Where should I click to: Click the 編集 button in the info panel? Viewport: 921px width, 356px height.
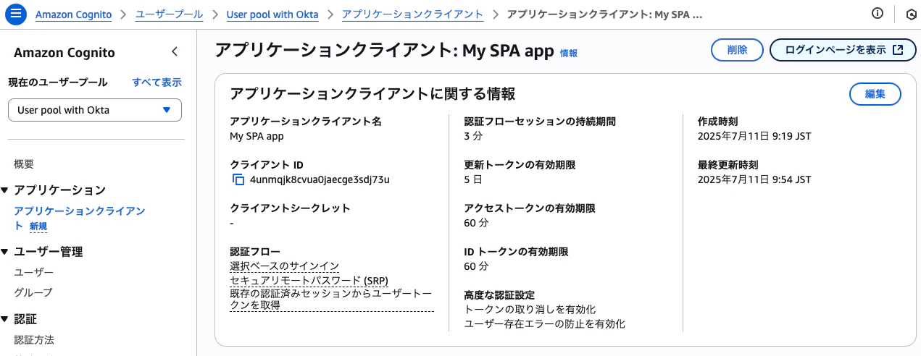(x=875, y=94)
